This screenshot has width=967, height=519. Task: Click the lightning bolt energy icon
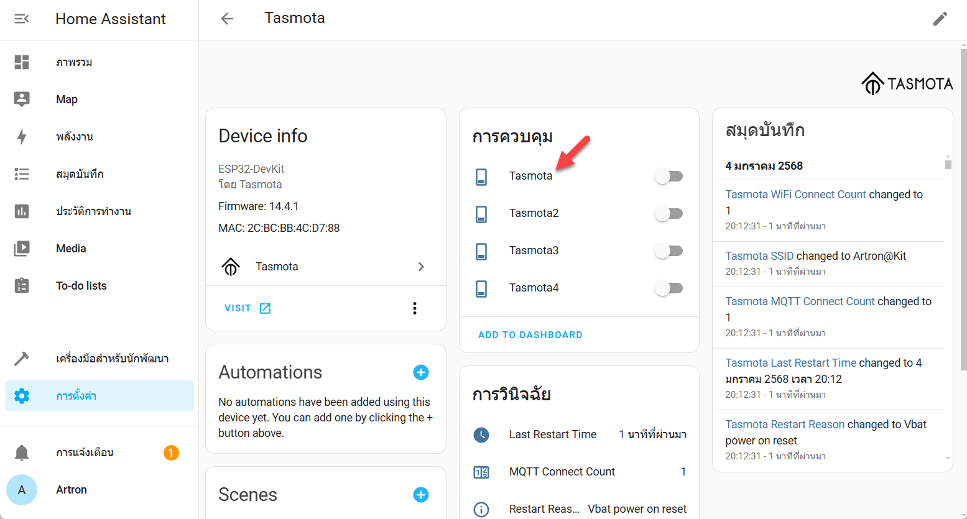[x=22, y=137]
